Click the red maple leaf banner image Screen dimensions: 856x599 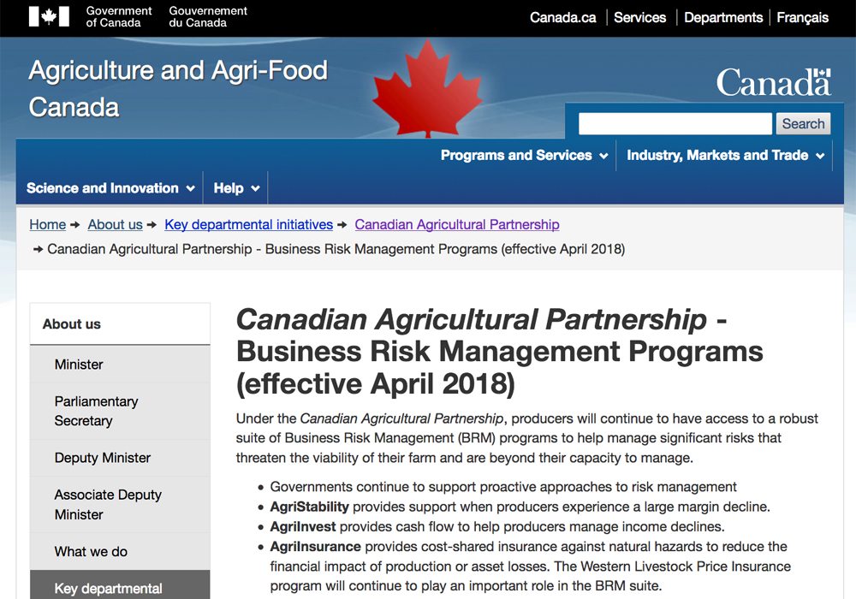pos(427,88)
